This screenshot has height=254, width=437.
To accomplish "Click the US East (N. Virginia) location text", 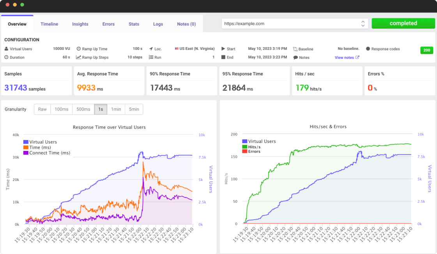I will pyautogui.click(x=197, y=48).
